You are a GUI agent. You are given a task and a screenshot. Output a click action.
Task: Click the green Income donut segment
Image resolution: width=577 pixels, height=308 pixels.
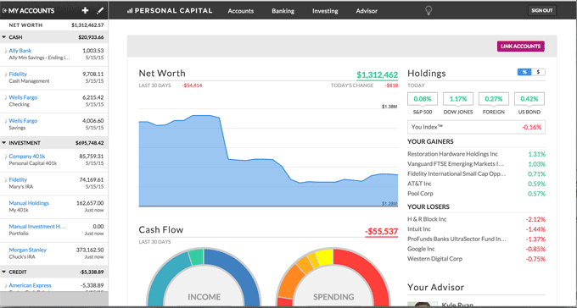coord(196,256)
